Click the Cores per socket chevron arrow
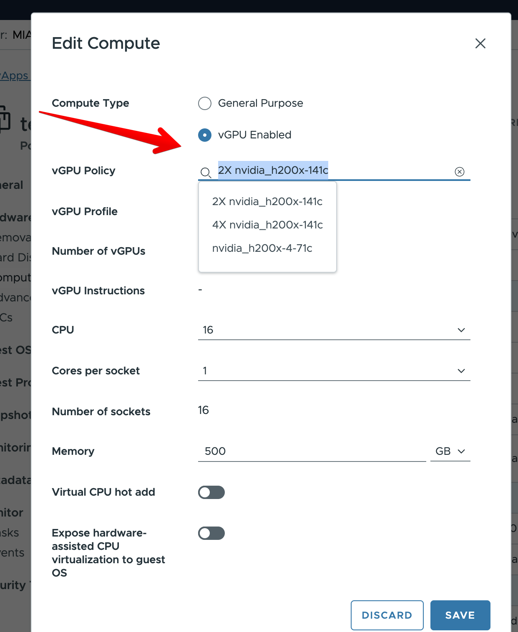 coord(461,371)
